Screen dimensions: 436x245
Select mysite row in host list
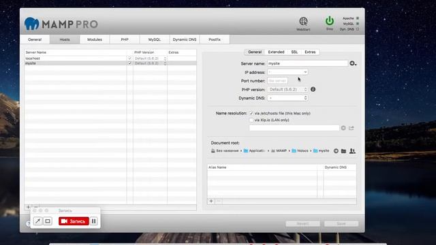pyautogui.click(x=110, y=63)
